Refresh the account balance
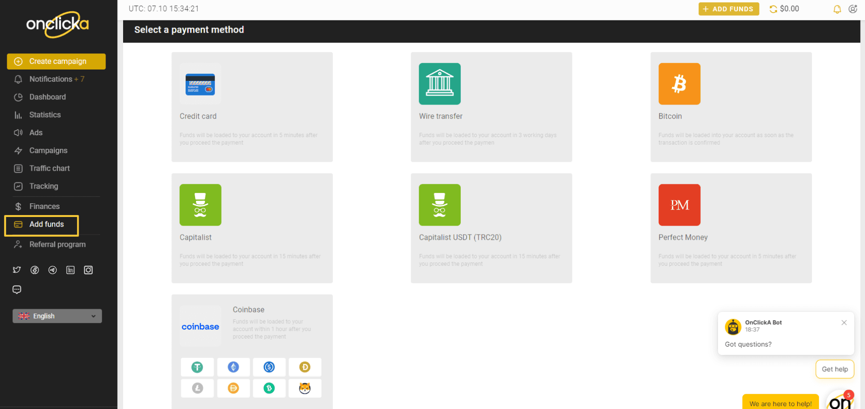This screenshot has width=865, height=409. tap(773, 9)
